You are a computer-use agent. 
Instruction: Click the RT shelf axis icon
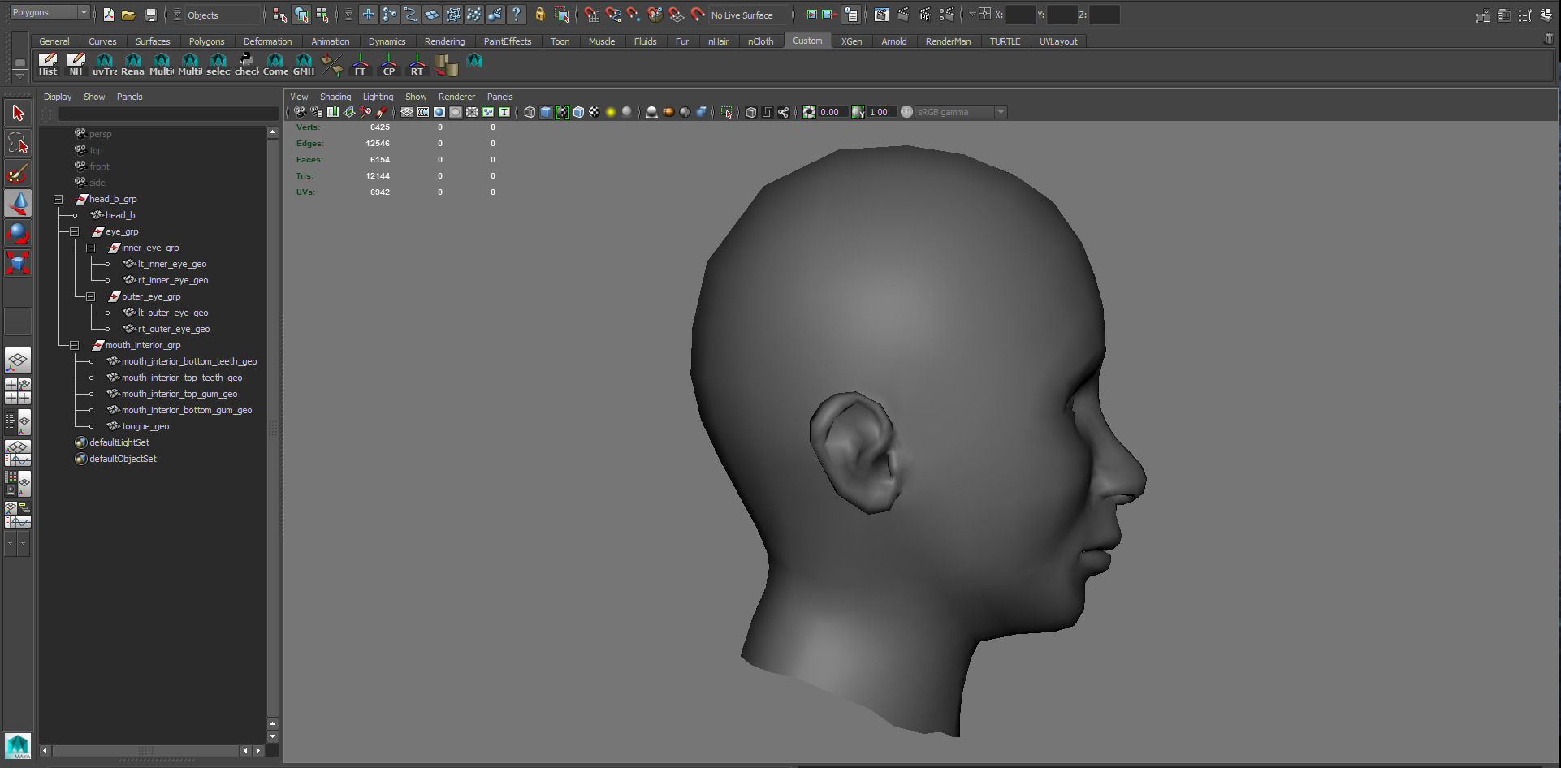point(417,64)
